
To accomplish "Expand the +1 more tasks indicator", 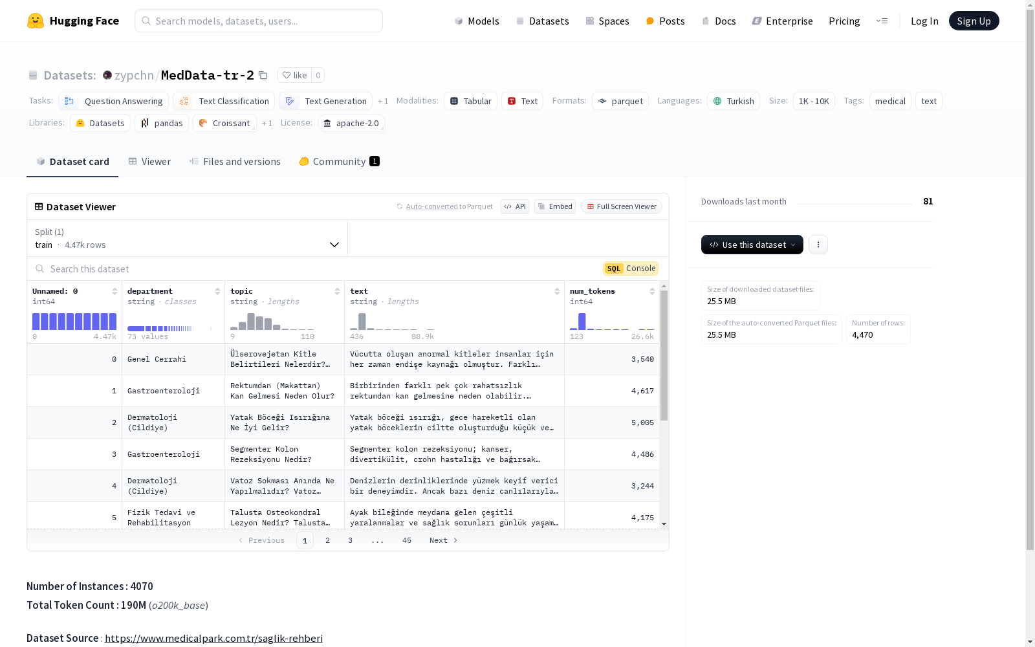I will click(x=383, y=101).
